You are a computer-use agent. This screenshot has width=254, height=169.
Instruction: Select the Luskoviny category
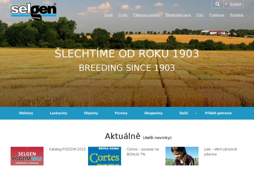58,113
